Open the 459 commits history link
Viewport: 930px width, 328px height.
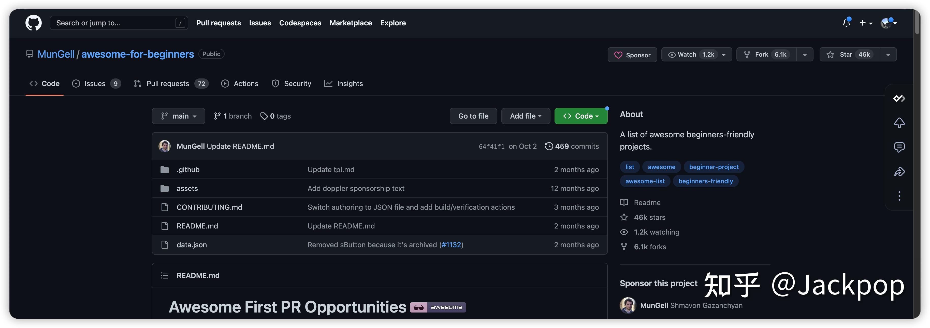[572, 146]
